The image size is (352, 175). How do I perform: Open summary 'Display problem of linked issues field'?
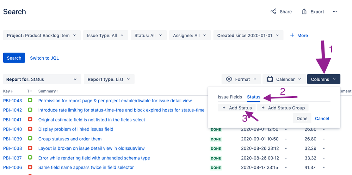[x=76, y=129]
